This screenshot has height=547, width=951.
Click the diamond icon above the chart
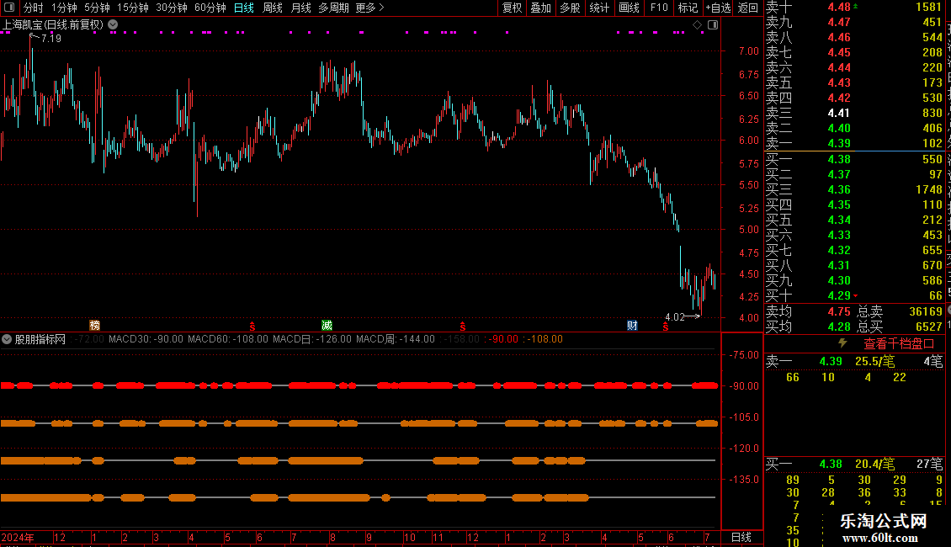click(x=698, y=25)
